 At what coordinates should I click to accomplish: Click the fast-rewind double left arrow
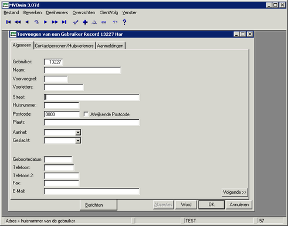point(18,22)
